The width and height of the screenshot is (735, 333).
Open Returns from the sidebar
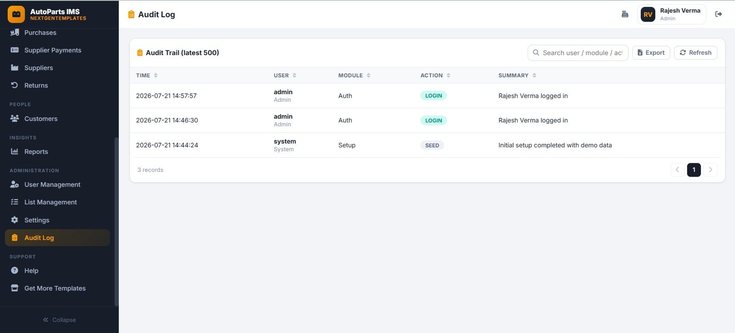coord(57,85)
